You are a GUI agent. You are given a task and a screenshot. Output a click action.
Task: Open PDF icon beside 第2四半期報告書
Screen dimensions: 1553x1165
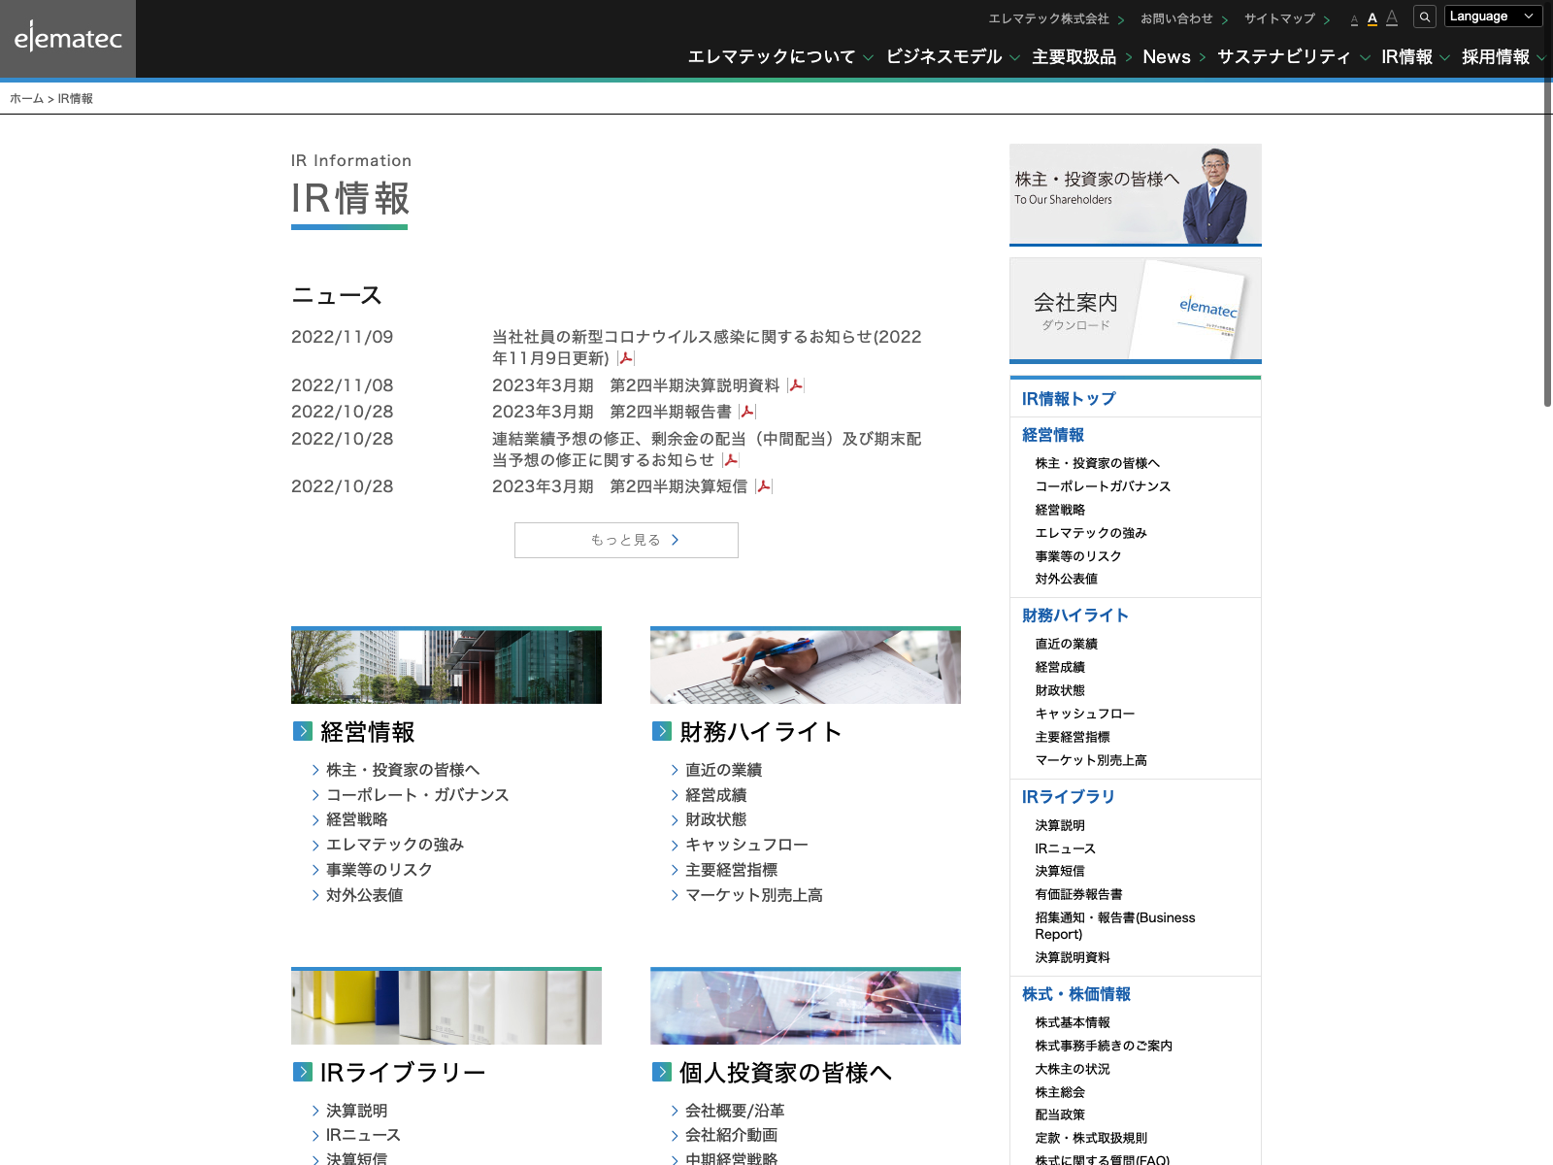[x=747, y=412]
